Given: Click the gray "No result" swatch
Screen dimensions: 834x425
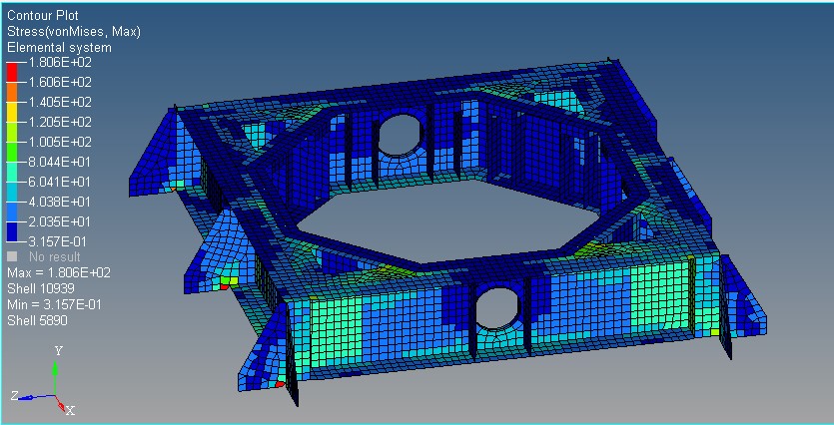Looking at the screenshot, I should pyautogui.click(x=12, y=256).
